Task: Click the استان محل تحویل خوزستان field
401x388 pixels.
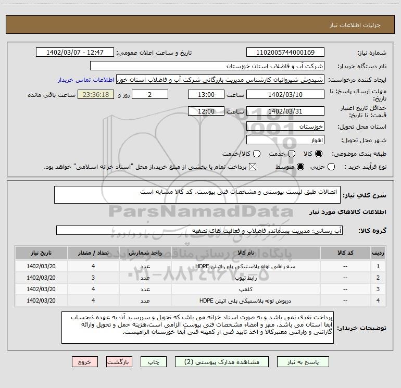Action: pyautogui.click(x=285, y=127)
